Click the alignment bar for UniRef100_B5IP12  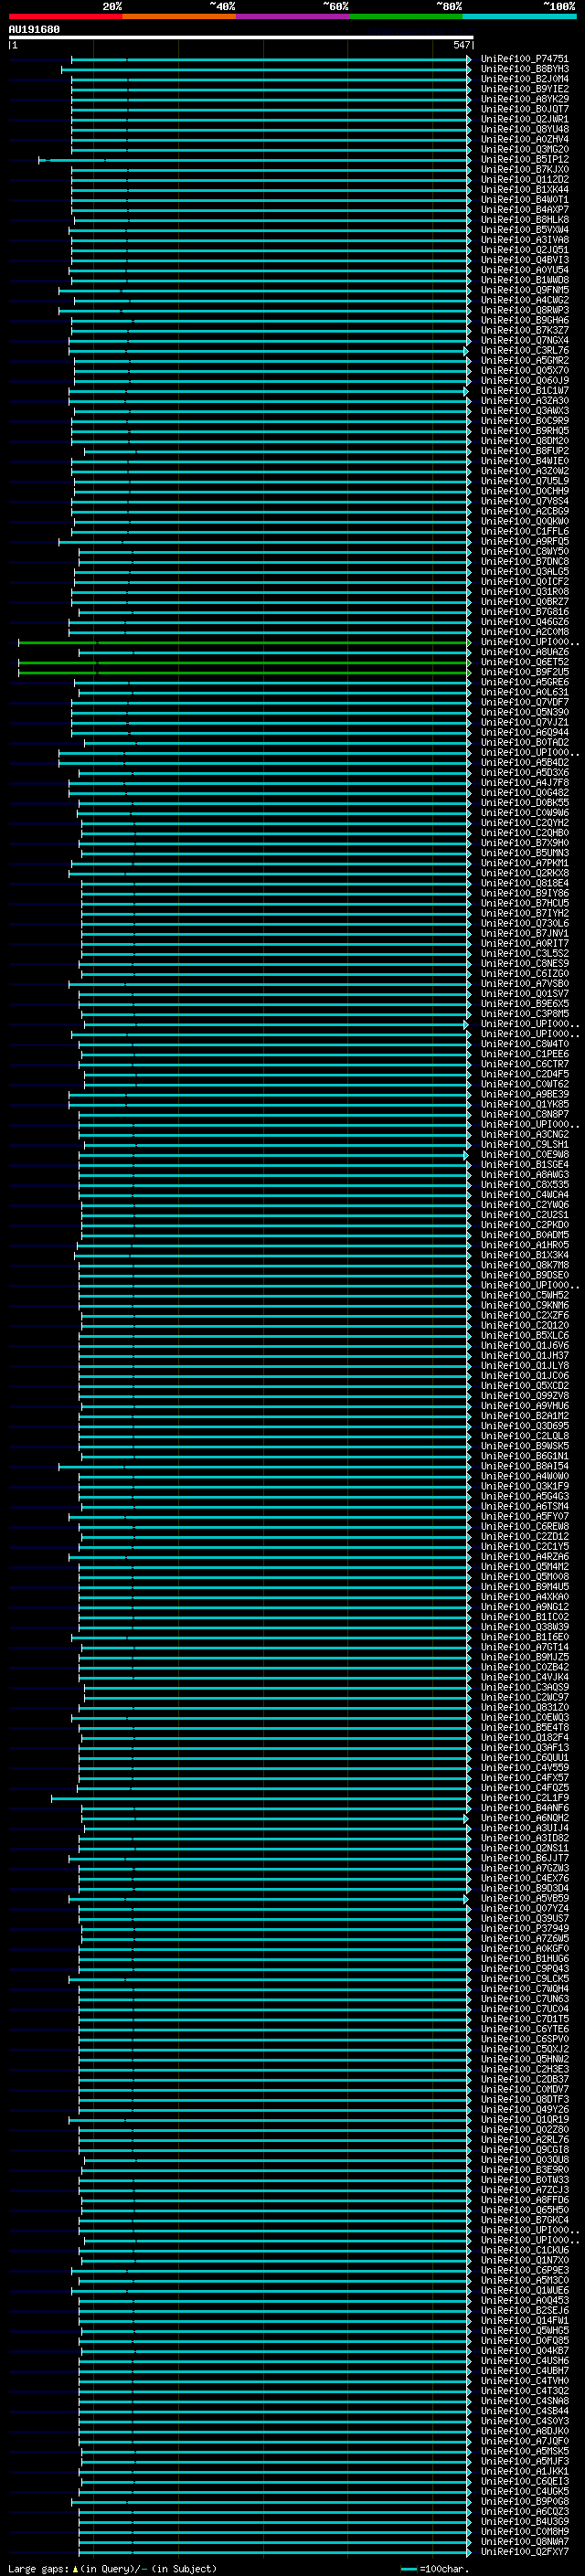pyautogui.click(x=254, y=160)
